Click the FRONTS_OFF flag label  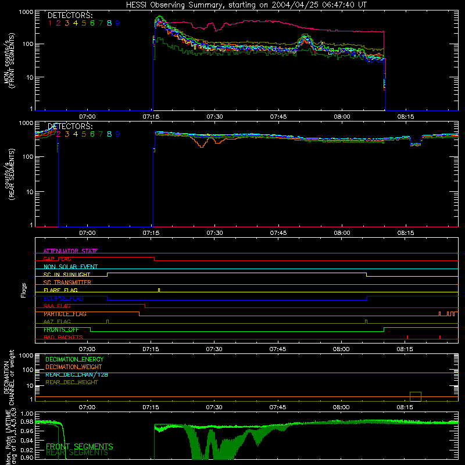tap(61, 330)
